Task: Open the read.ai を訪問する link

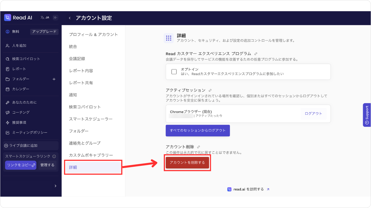Action: coord(248,190)
